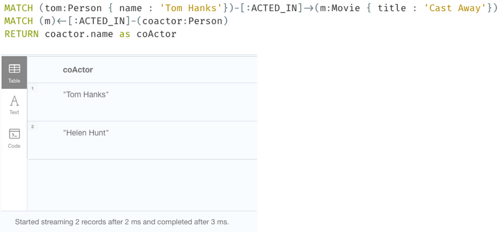
Task: Select the 'Text' label in the sidebar
Action: (14, 112)
